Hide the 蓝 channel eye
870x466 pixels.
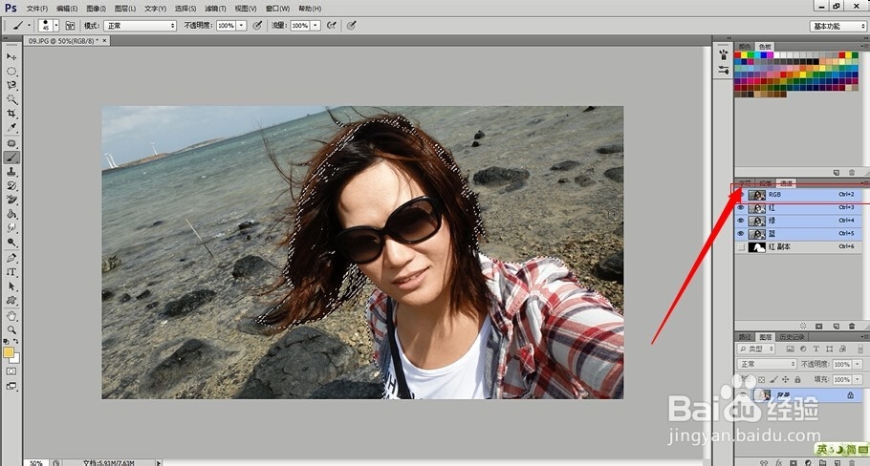tap(740, 234)
